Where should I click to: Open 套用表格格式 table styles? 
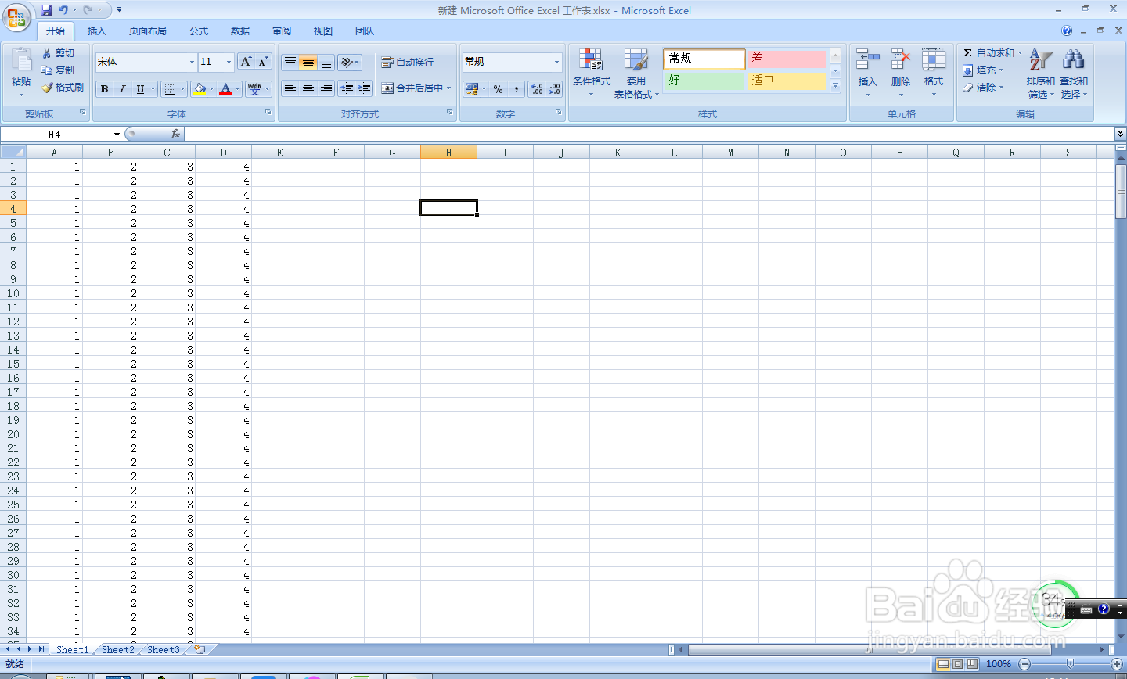636,72
